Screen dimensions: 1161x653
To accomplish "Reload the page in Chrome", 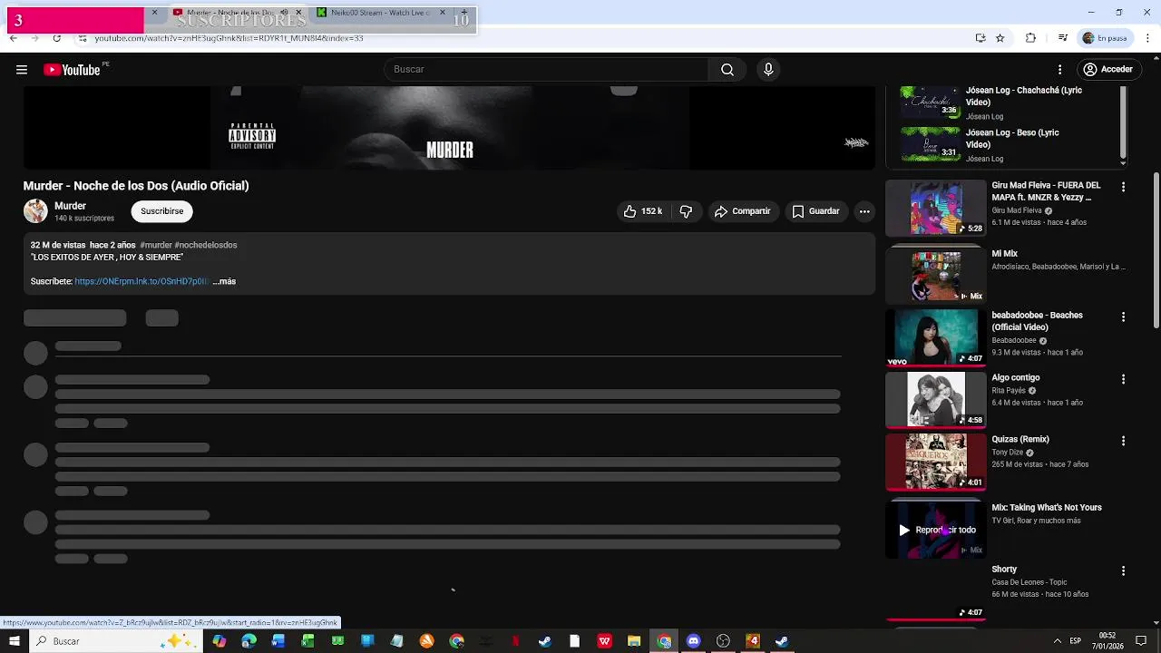I will pos(56,38).
